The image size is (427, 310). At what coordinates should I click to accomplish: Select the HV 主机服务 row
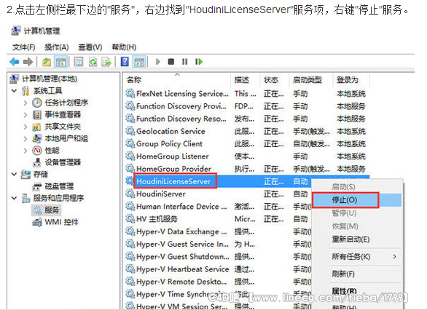[x=218, y=219]
